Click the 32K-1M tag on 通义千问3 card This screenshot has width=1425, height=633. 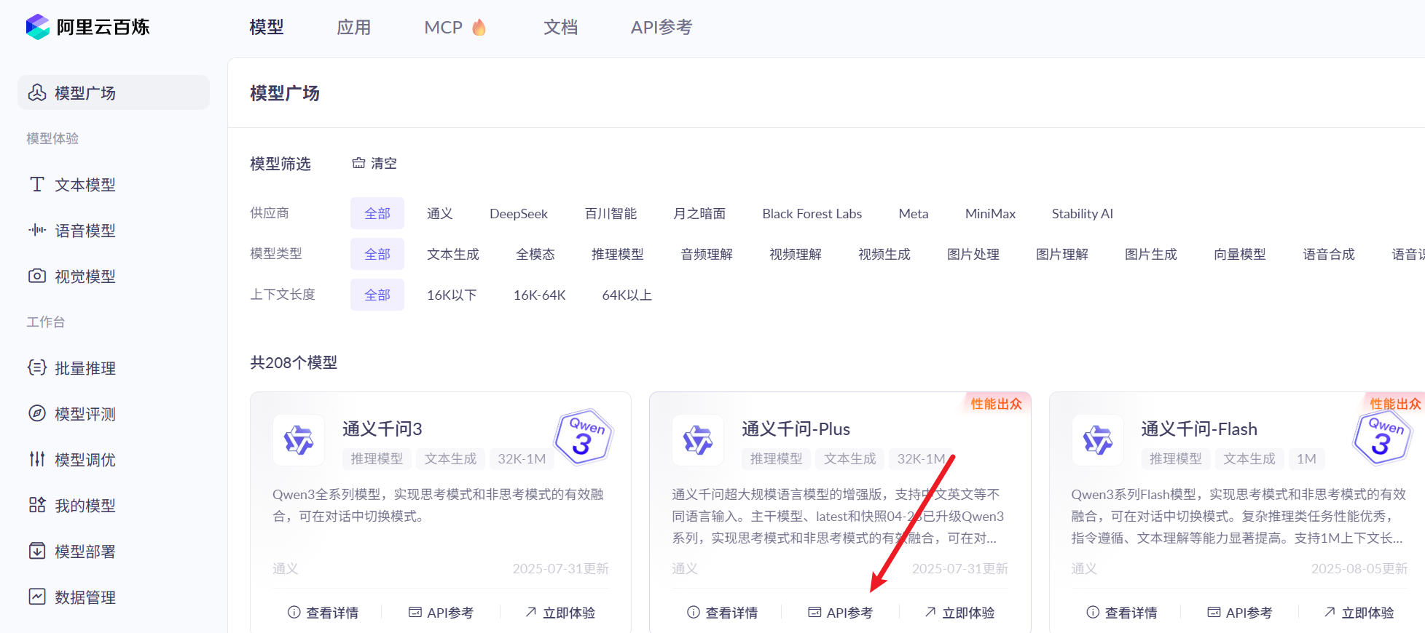[x=522, y=458]
